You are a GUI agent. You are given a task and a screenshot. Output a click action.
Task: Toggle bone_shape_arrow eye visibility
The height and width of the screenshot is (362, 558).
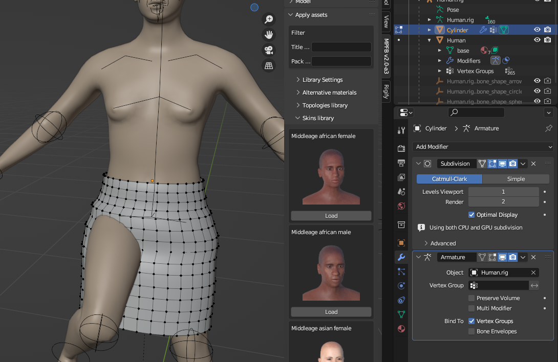pyautogui.click(x=537, y=81)
